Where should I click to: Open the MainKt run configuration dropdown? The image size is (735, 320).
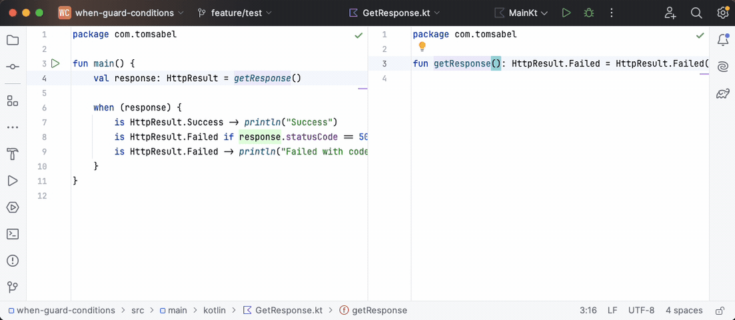click(521, 13)
